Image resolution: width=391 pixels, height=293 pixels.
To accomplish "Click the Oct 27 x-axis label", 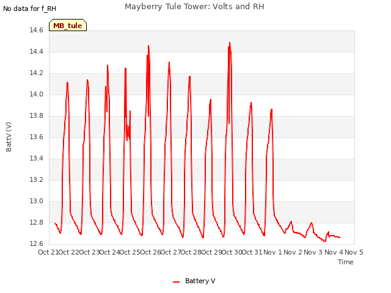I will tap(171, 252).
